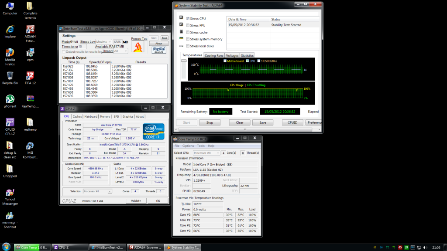Image resolution: width=447 pixels, height=251 pixels.
Task: Open the Options menu in Core Temp
Action: tap(188, 146)
